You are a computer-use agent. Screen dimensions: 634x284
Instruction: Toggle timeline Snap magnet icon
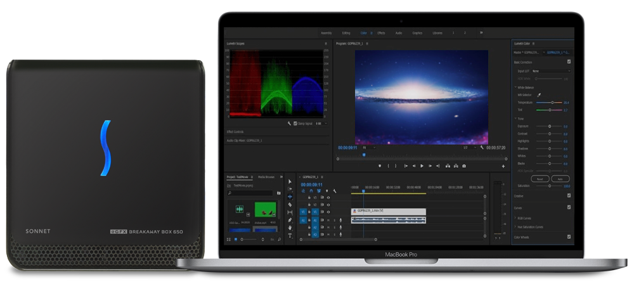311,191
